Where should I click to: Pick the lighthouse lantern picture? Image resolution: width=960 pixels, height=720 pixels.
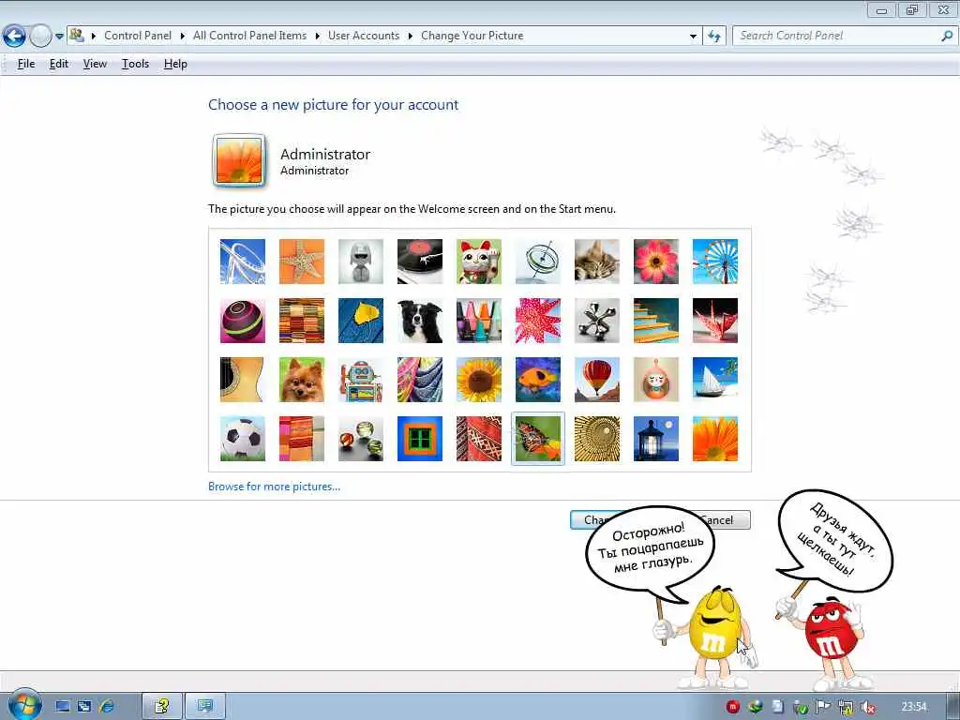656,439
